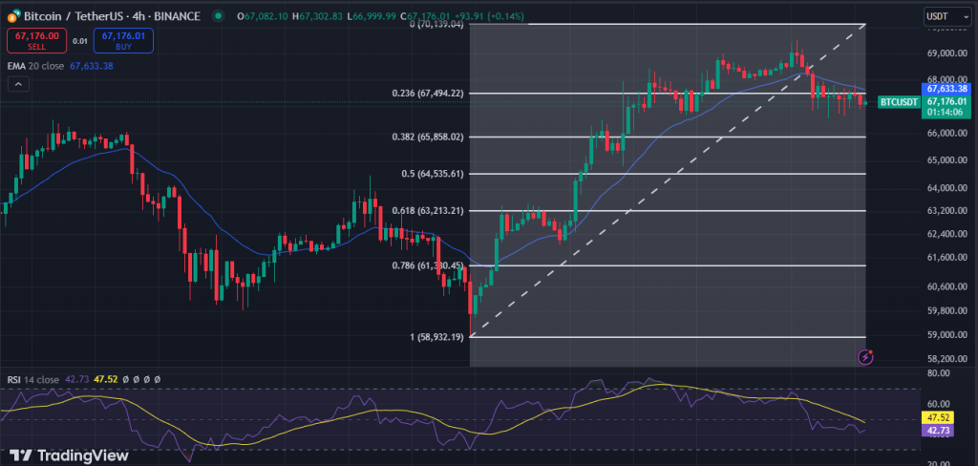Click the purple RSI 42.73 axis tag
Viewport: 978px width, 466px height.
click(946, 431)
